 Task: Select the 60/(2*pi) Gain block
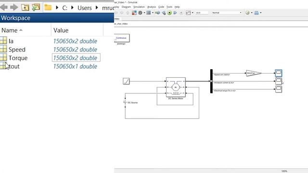pos(254,73)
